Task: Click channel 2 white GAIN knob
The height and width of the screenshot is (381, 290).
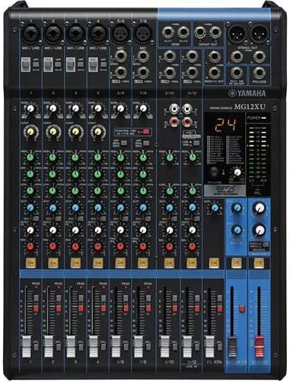Action: (x=53, y=108)
